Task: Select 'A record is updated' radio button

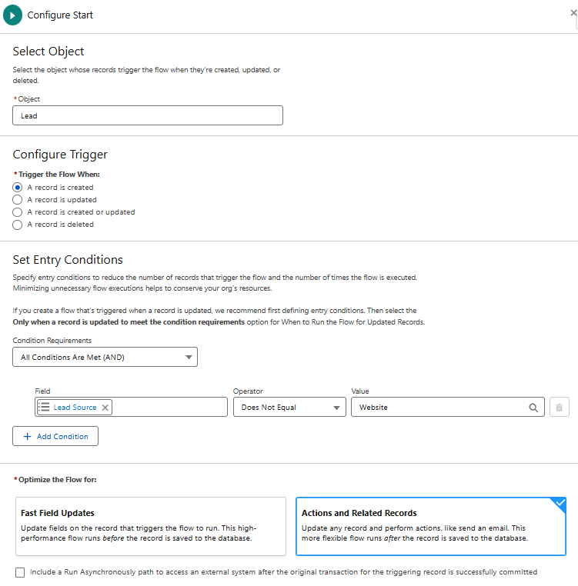Action: point(18,199)
